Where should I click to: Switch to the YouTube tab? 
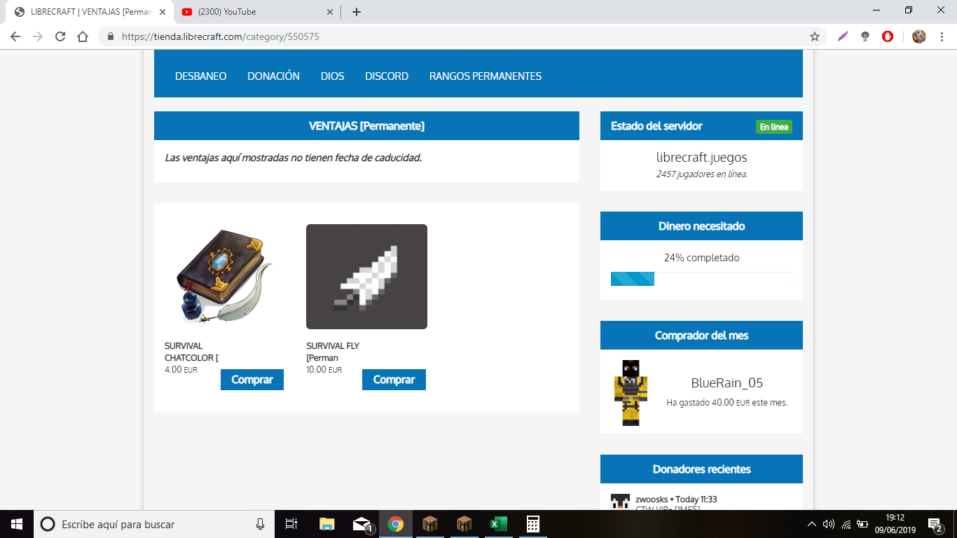click(257, 12)
